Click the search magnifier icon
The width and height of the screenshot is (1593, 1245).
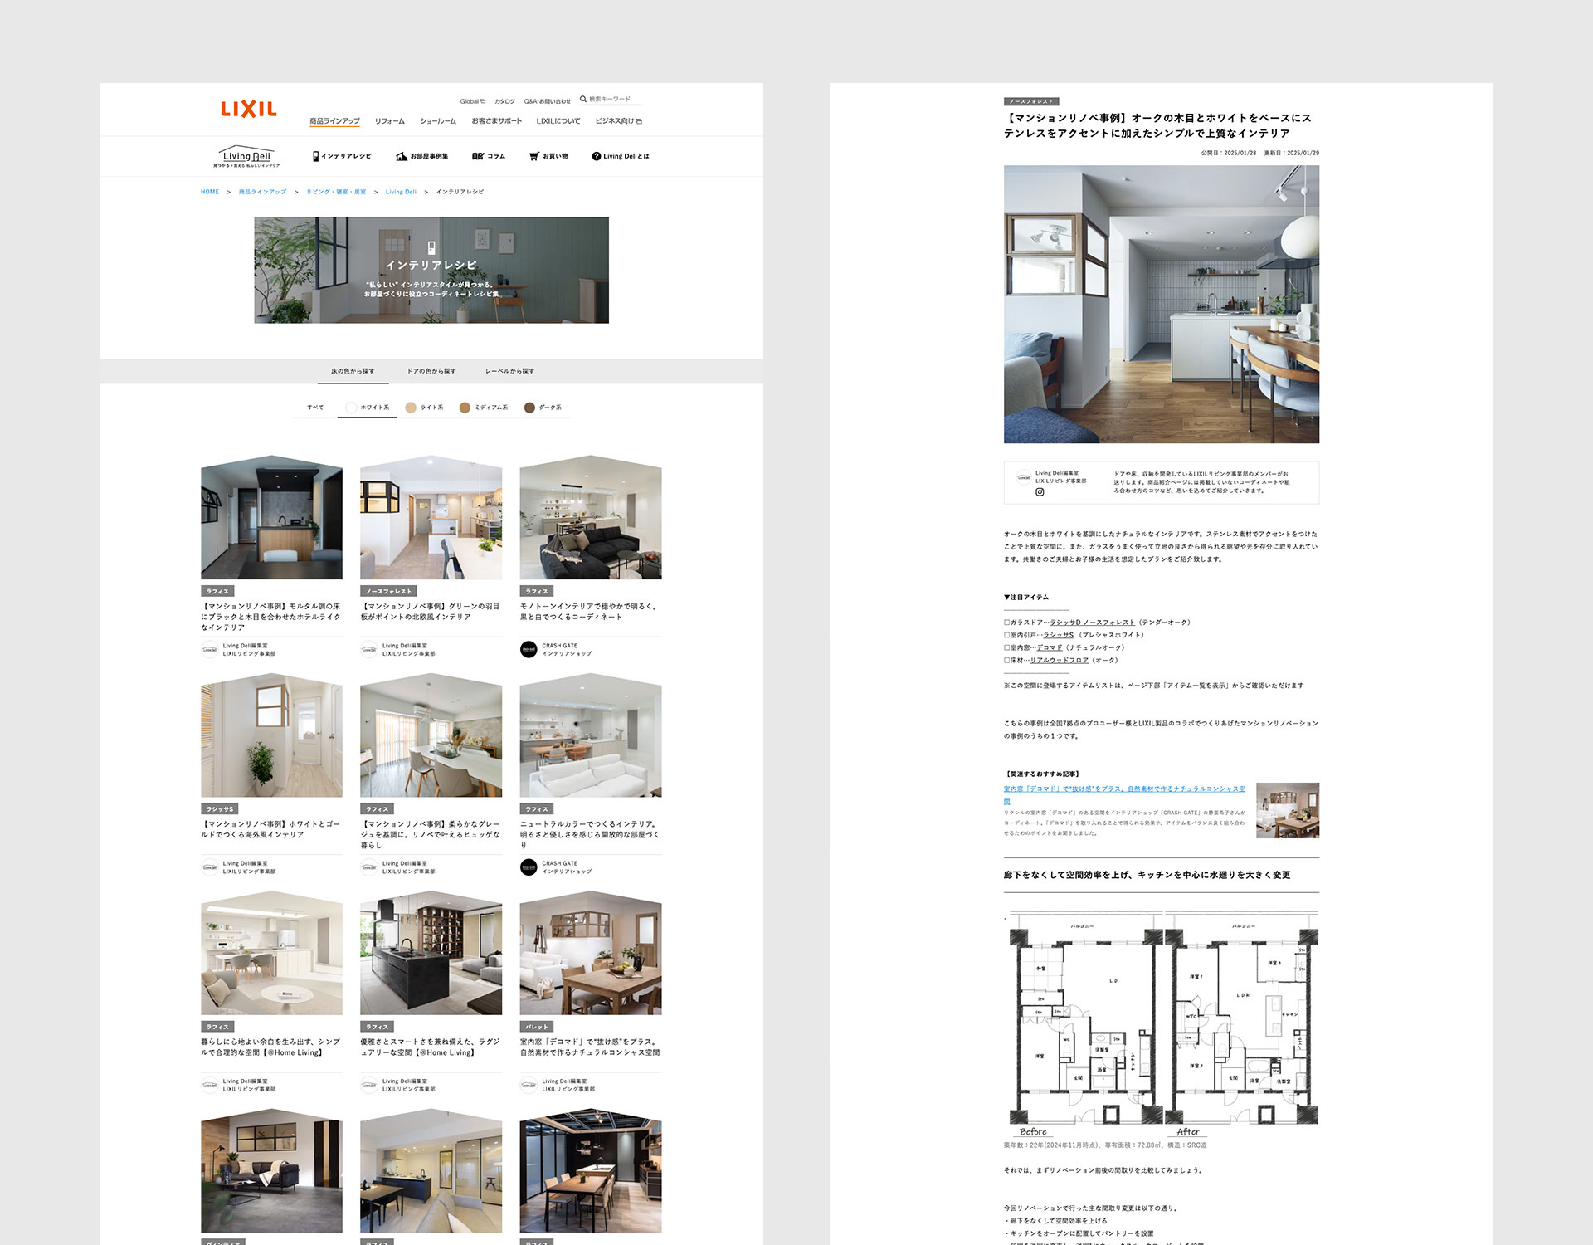[x=583, y=99]
